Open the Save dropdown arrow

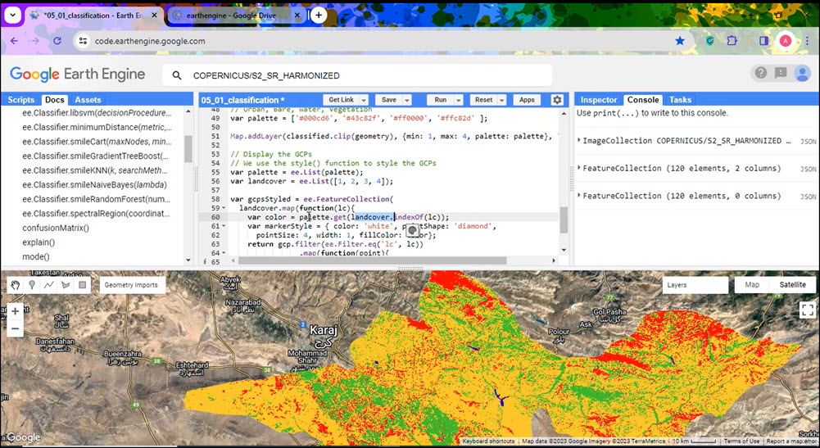point(407,100)
